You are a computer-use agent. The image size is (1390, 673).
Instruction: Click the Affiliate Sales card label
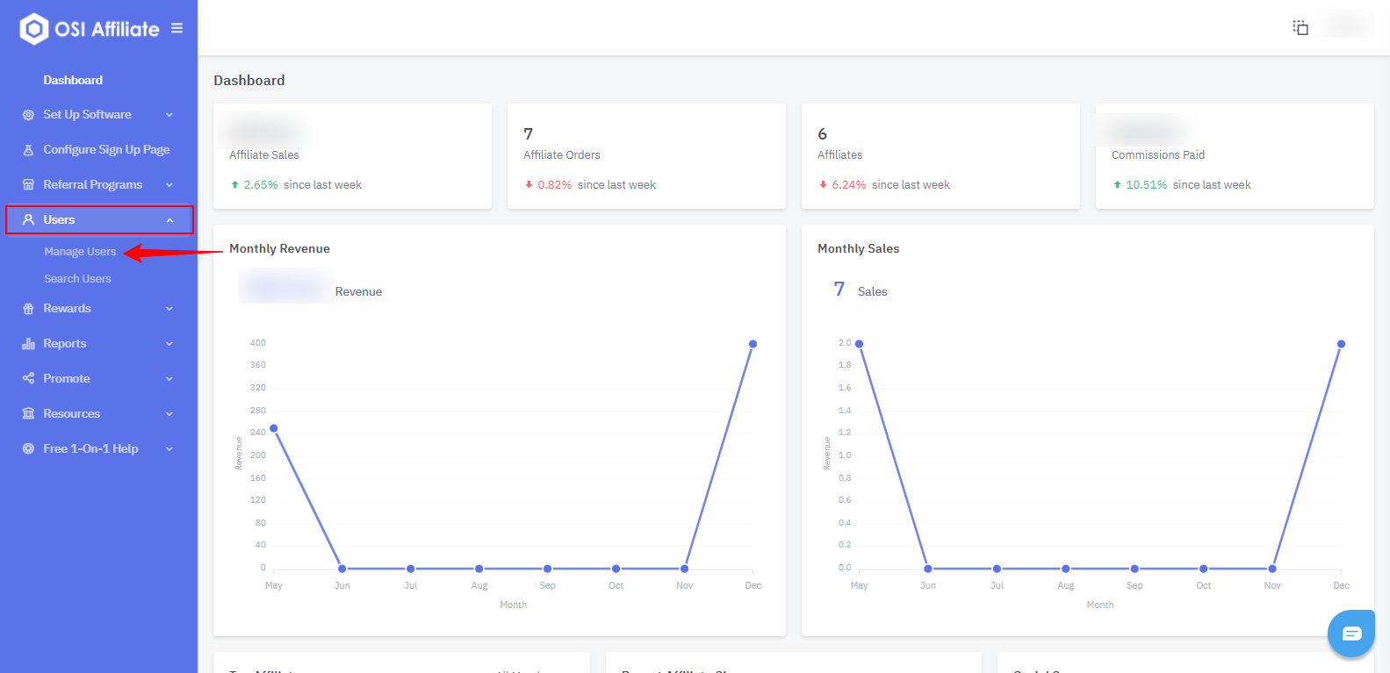pos(264,155)
